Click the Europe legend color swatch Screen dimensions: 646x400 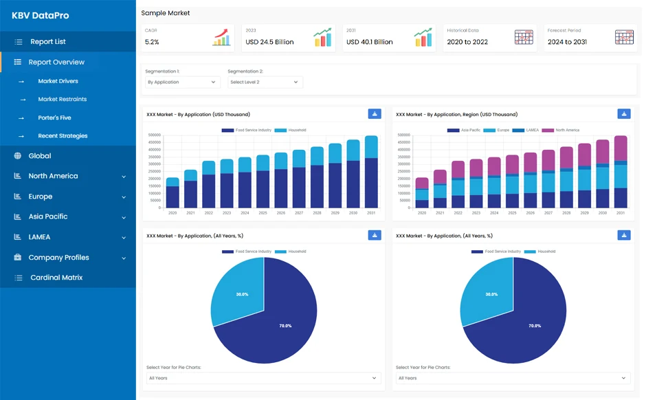pos(489,130)
